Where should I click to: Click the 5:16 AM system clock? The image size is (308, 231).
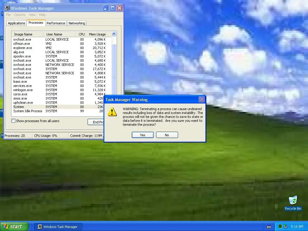tap(297, 226)
